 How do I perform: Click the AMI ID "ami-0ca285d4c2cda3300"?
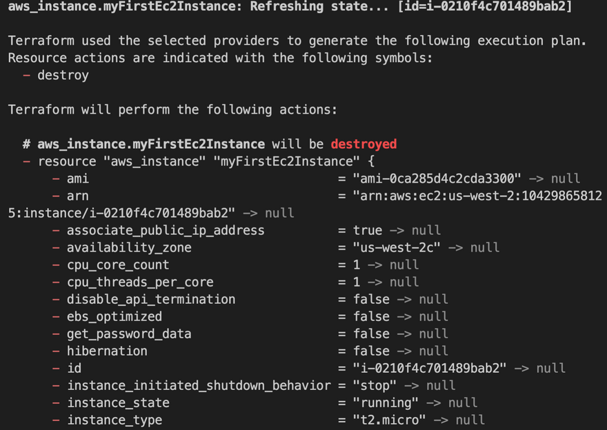[x=436, y=178]
